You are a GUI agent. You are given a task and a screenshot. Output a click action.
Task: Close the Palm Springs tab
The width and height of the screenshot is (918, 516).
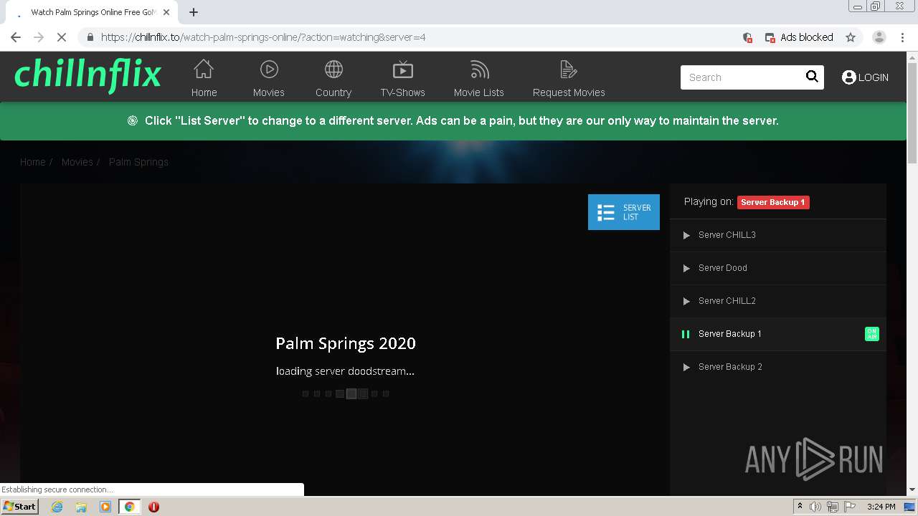point(167,12)
